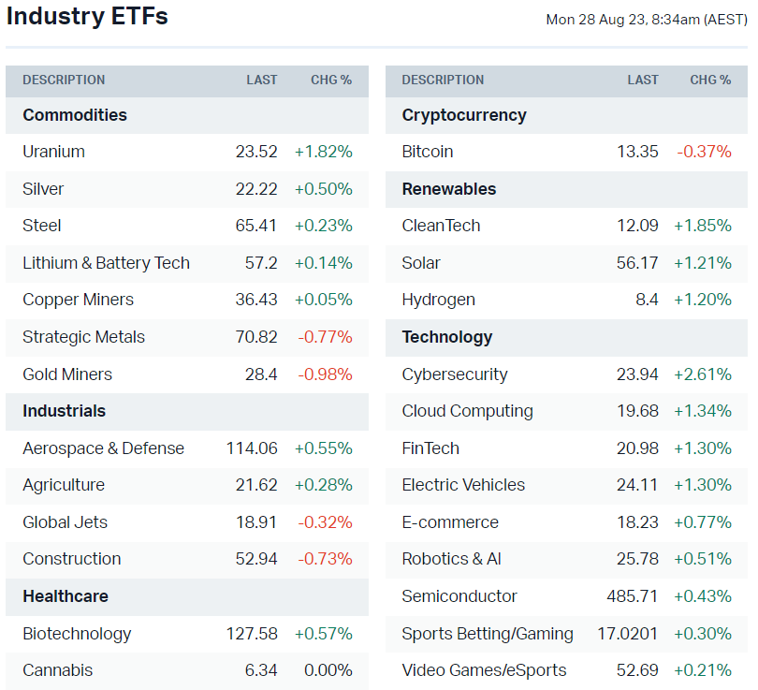Click the Lithium & Battery Tech link
758x690 pixels.
[x=106, y=263]
